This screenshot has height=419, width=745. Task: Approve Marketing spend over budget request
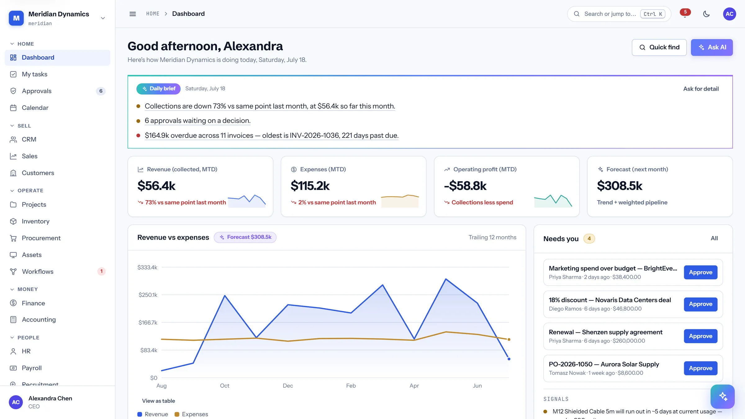(701, 272)
